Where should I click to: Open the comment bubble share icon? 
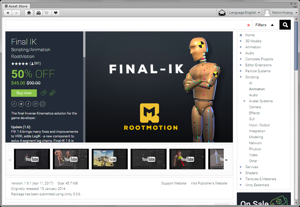click(43, 104)
